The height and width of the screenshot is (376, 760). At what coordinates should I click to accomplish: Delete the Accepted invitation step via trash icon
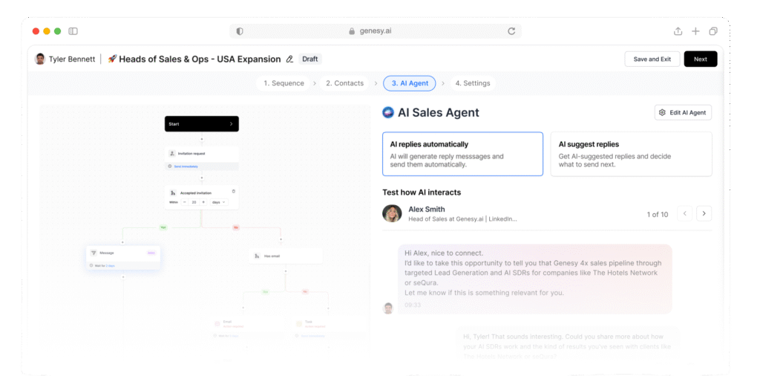coord(234,191)
